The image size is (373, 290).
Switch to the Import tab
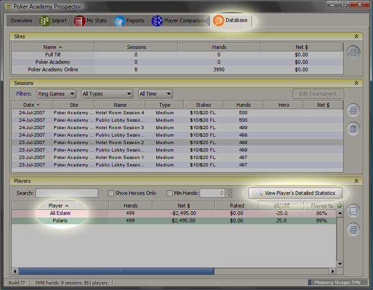pyautogui.click(x=53, y=20)
